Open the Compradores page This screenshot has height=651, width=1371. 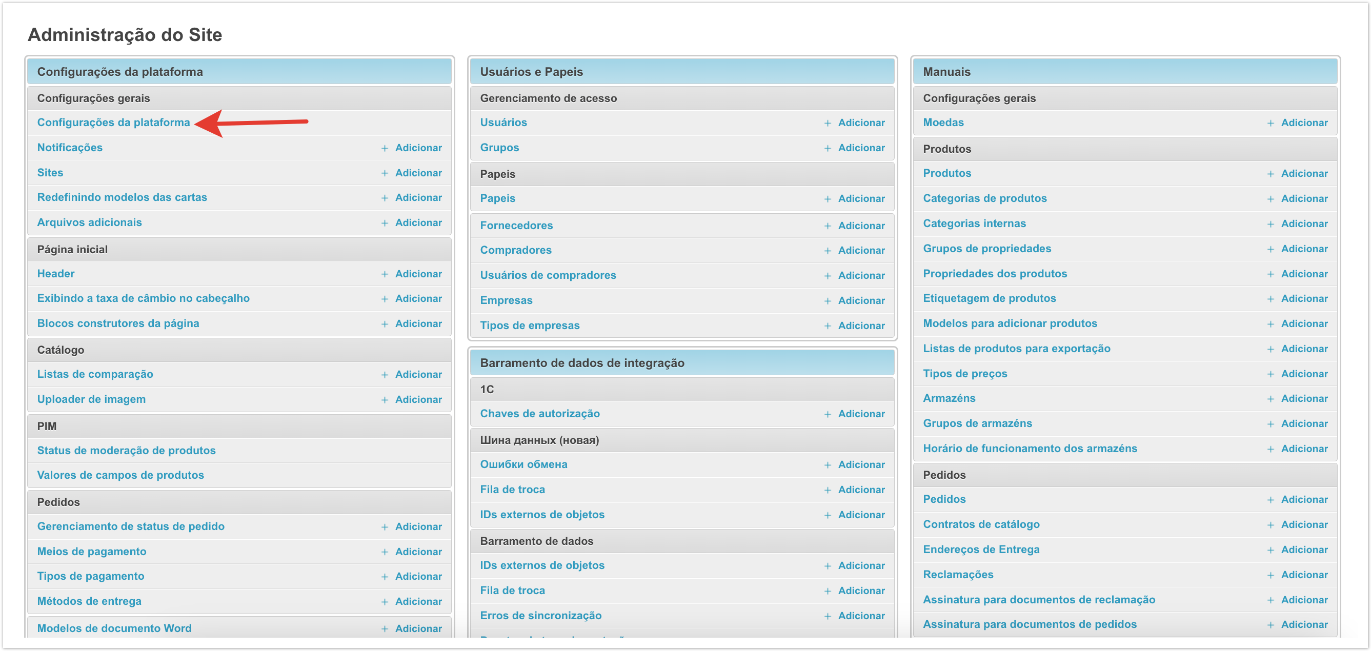pos(515,250)
